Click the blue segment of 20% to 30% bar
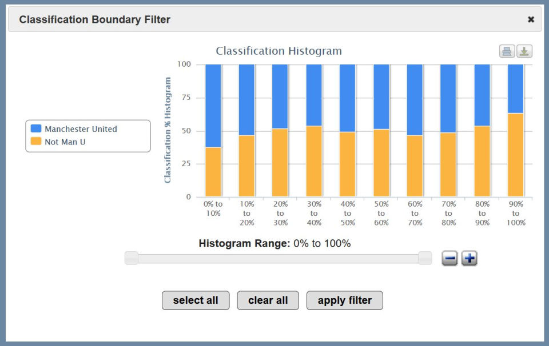The image size is (549, 346). pyautogui.click(x=280, y=96)
